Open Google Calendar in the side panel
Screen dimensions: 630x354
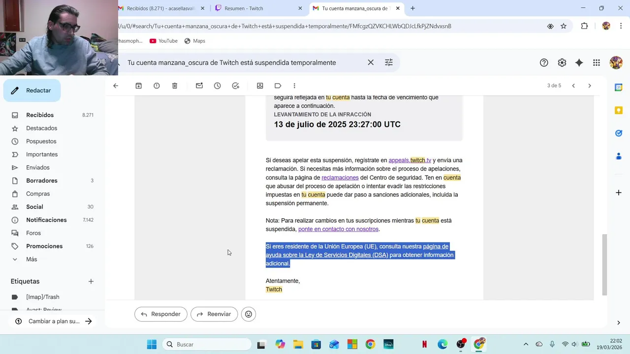click(619, 88)
